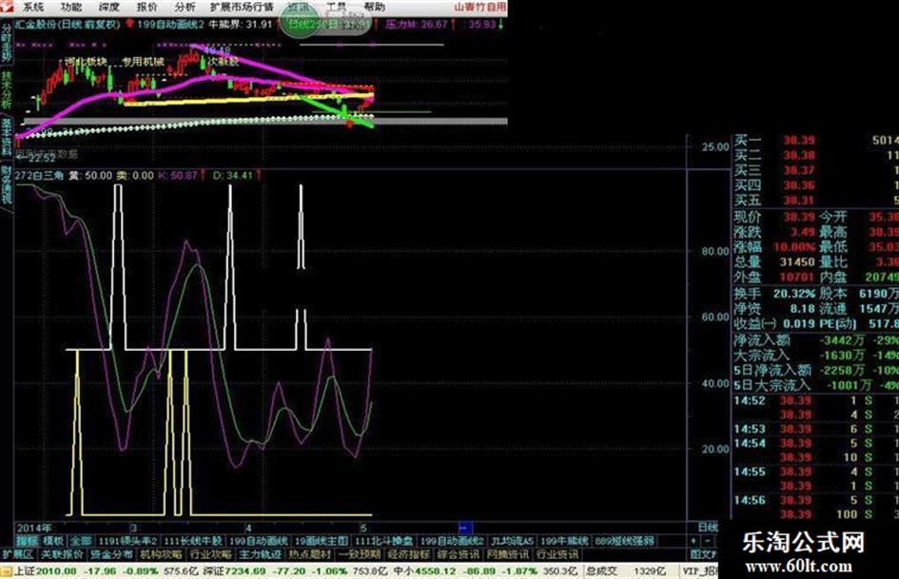Open the 帮助 menu

[x=374, y=7]
